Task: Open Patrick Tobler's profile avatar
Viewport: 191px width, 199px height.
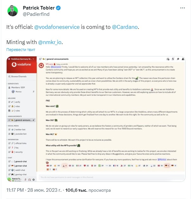Action: pos(13,11)
